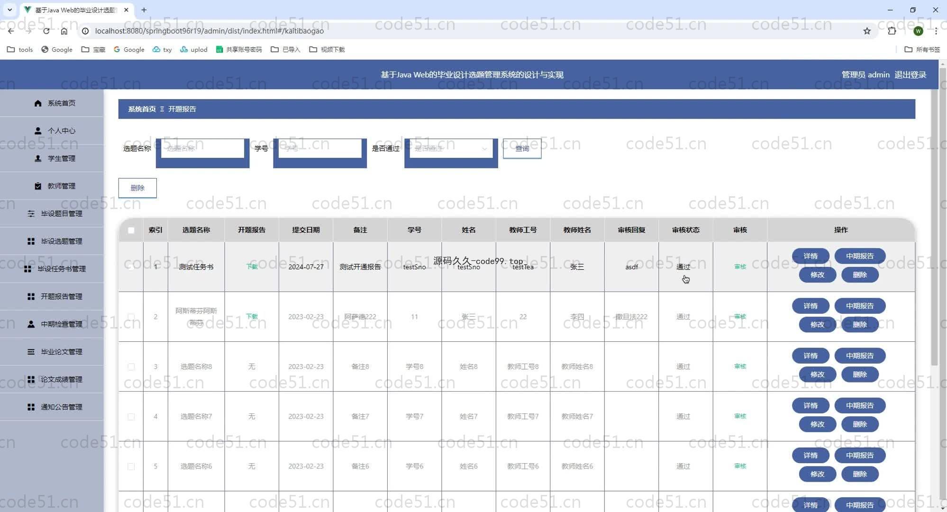Image resolution: width=947 pixels, height=512 pixels.
Task: Check the checkbox for row 5 选题名称6
Action: tap(131, 466)
